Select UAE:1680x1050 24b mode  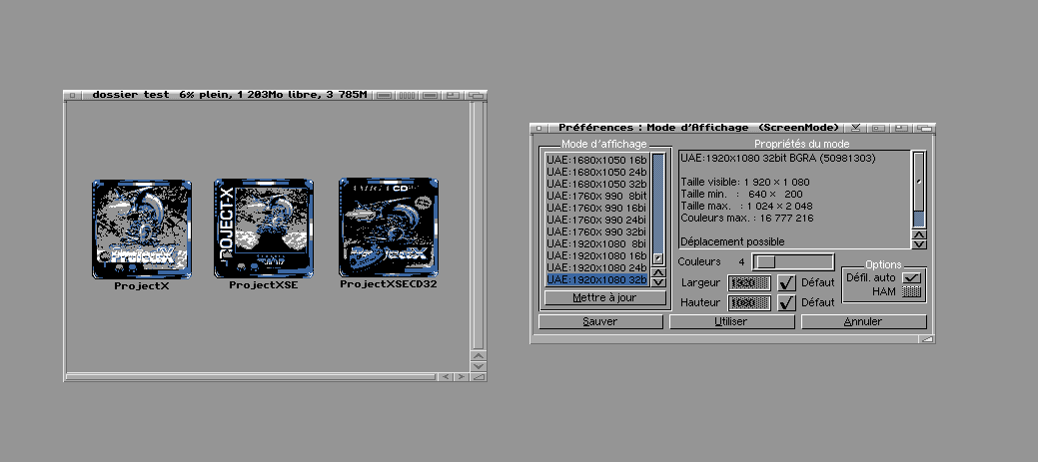click(596, 171)
